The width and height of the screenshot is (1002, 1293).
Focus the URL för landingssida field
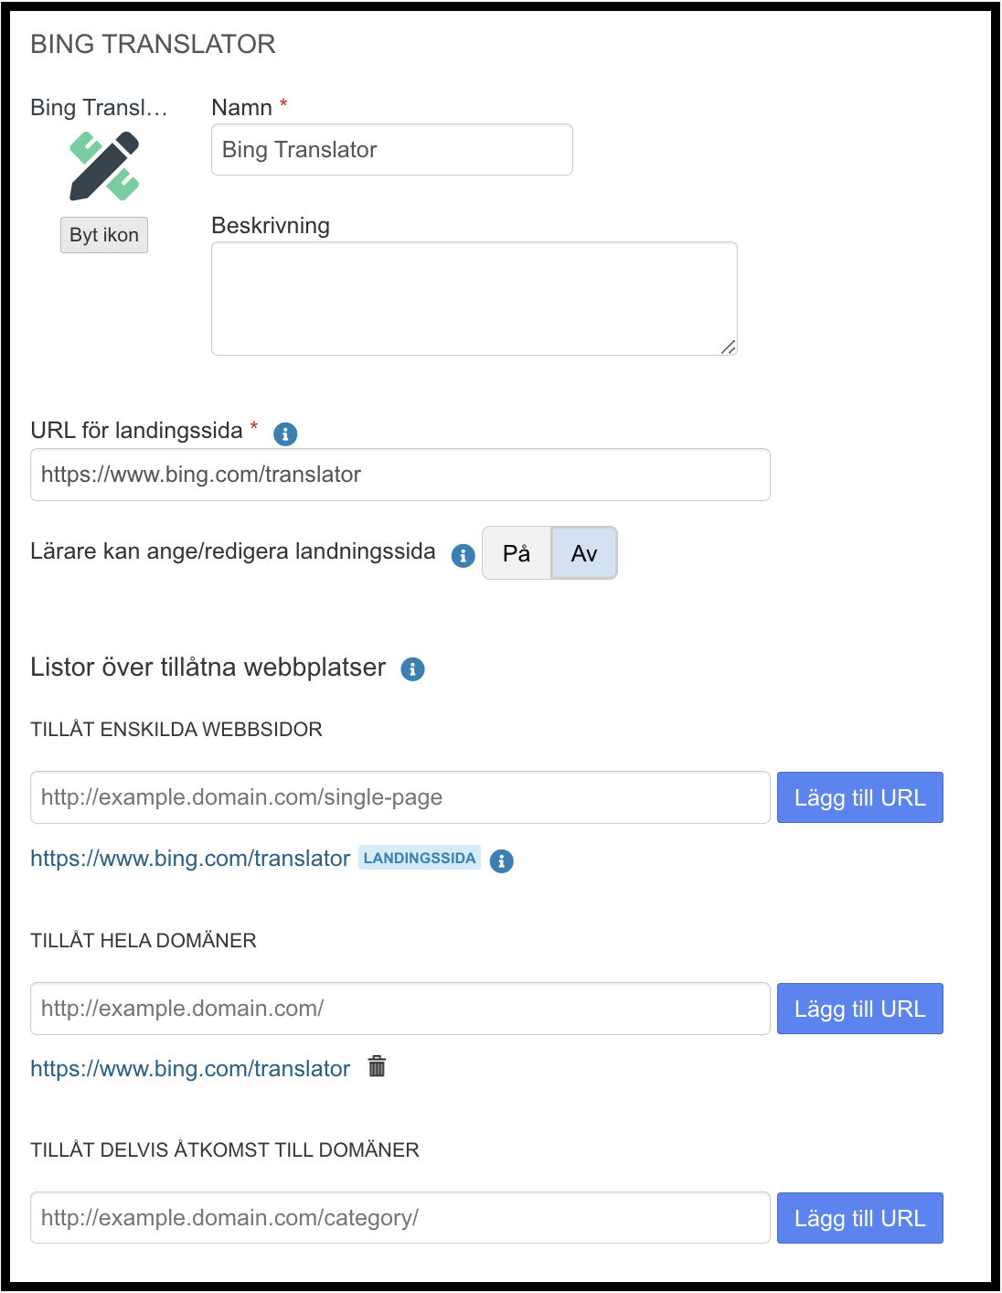pyautogui.click(x=400, y=475)
